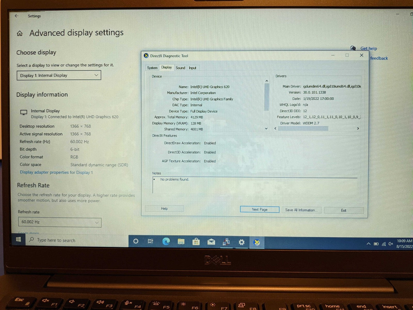413x310 pixels.
Task: Click the 4001 MB Shared Memory value
Action: (197, 129)
